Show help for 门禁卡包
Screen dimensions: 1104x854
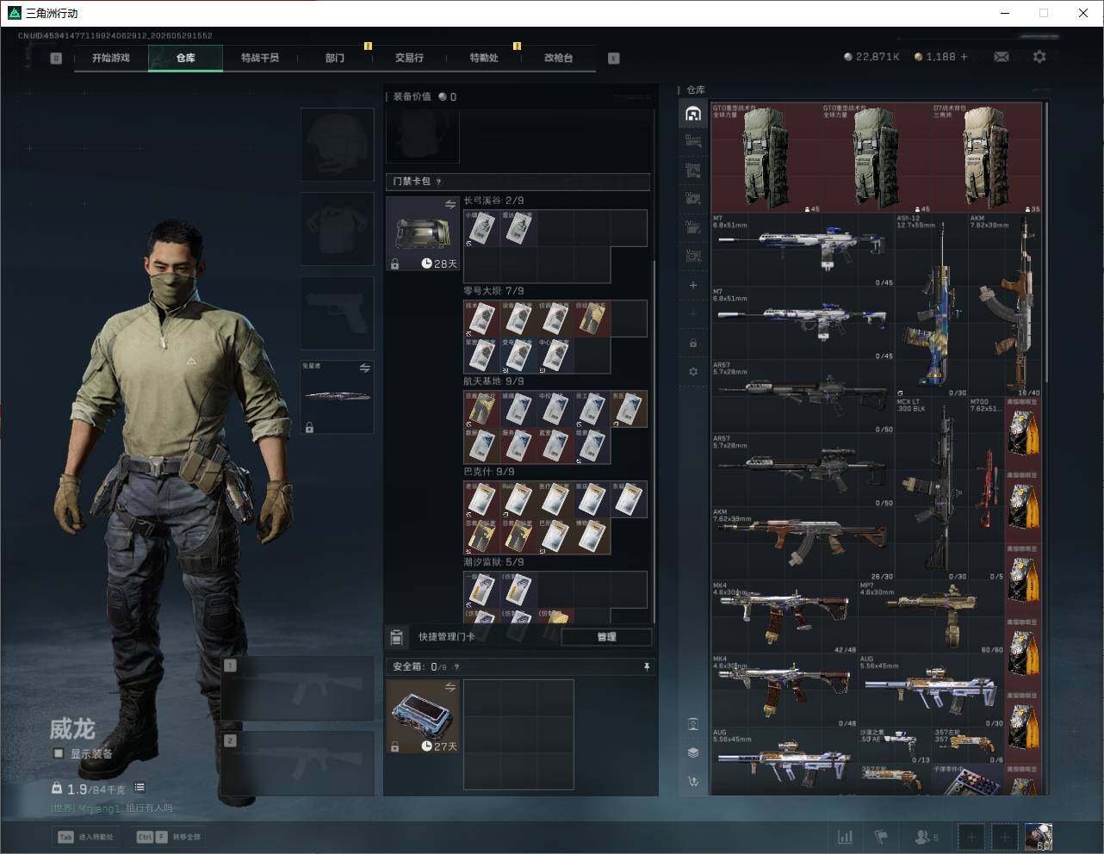coord(439,182)
